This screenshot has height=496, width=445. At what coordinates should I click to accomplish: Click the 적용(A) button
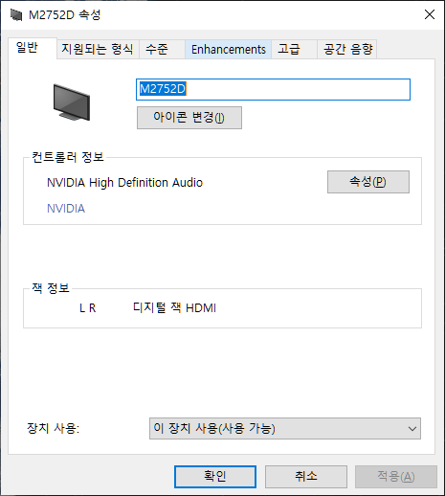point(396,477)
